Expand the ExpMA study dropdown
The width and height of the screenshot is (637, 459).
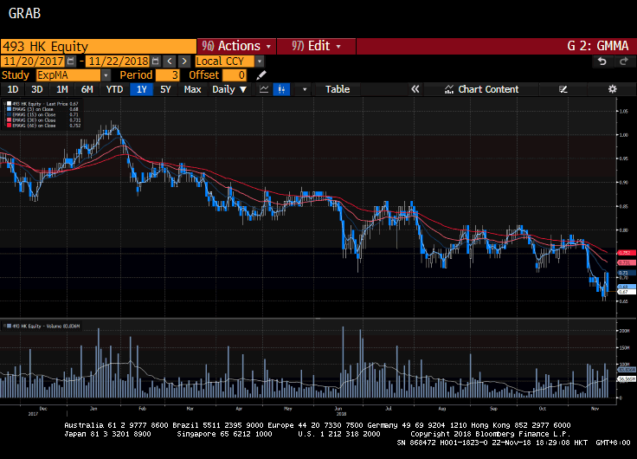tap(106, 75)
